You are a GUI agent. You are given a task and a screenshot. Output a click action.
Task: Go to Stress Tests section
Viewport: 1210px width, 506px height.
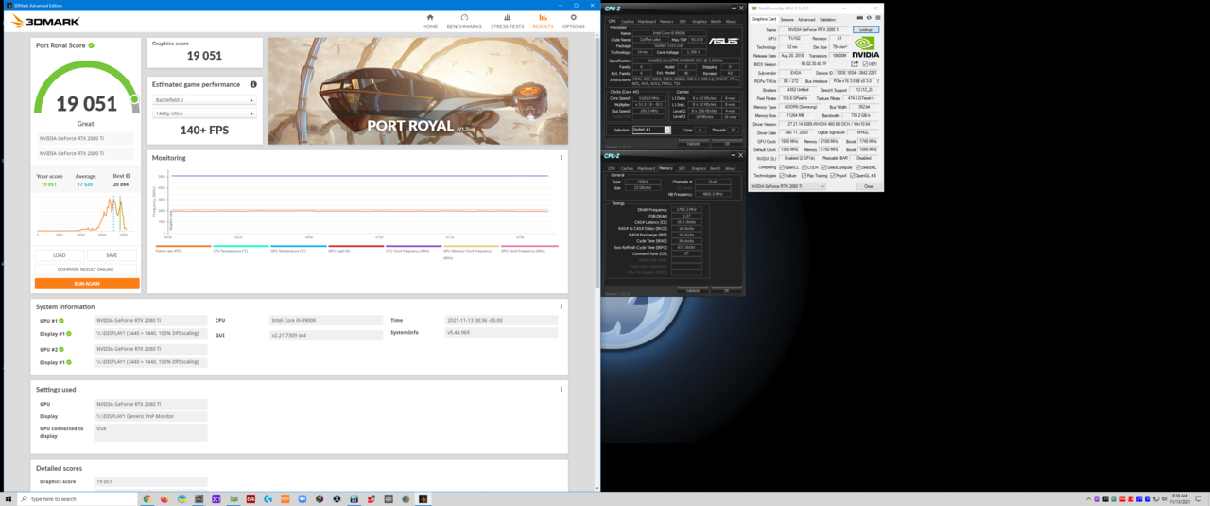coord(507,21)
